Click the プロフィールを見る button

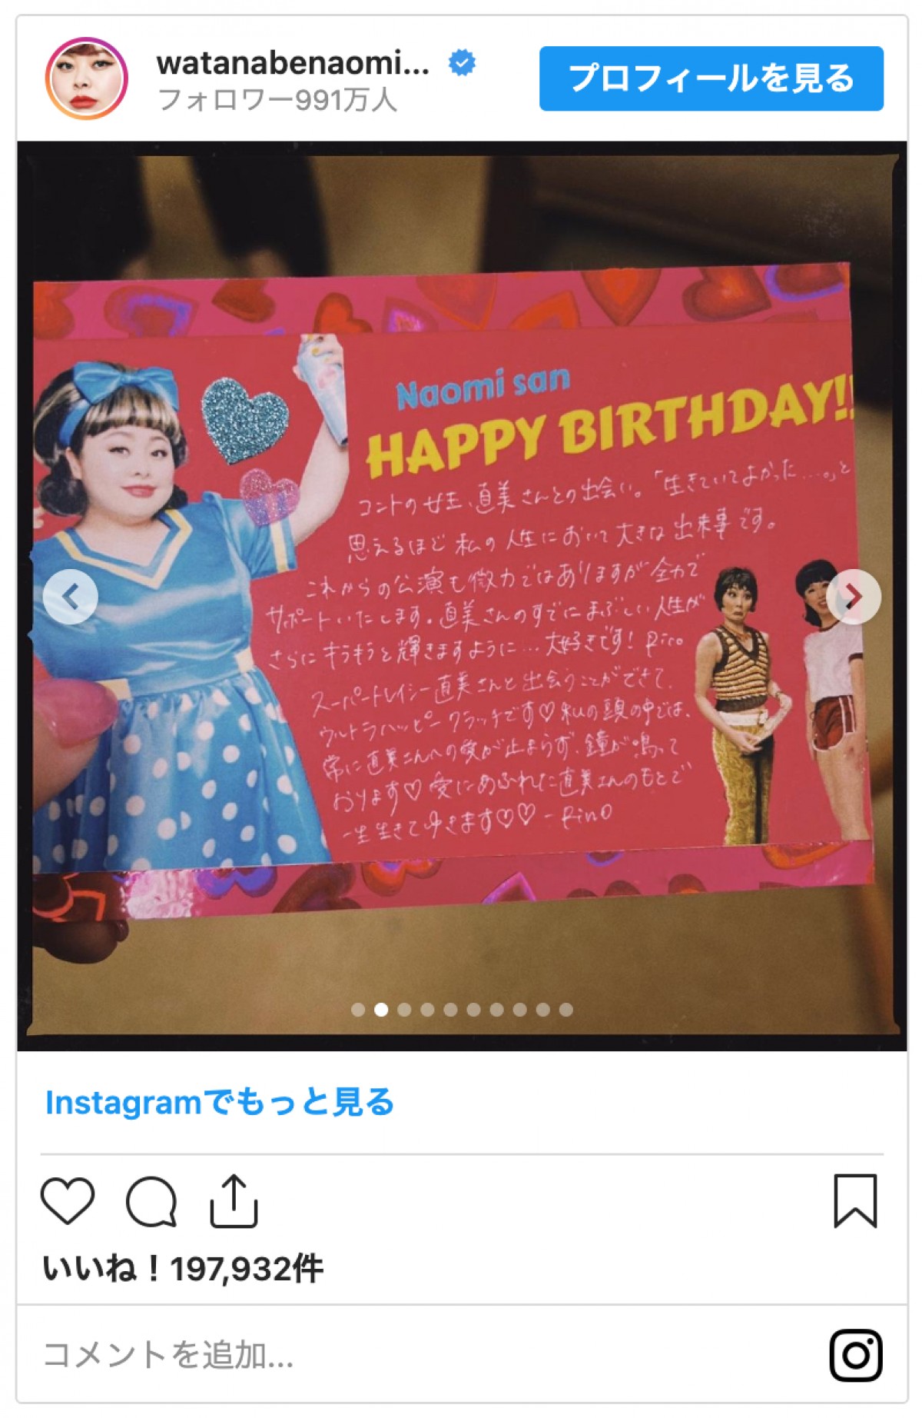[x=711, y=78]
